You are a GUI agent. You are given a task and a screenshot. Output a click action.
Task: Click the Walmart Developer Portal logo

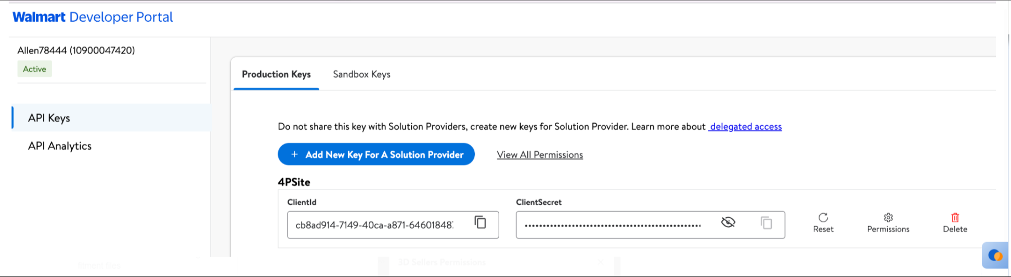click(x=93, y=17)
